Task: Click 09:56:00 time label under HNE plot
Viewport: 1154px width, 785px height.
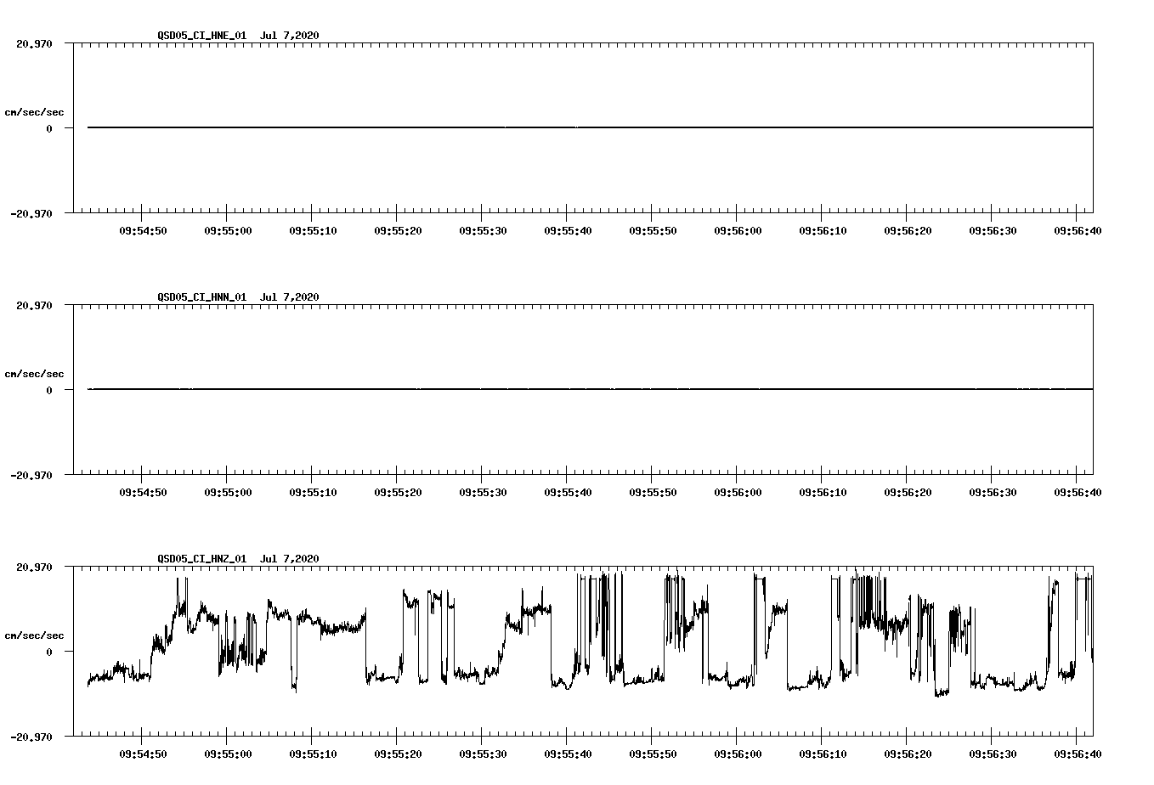Action: pos(738,230)
